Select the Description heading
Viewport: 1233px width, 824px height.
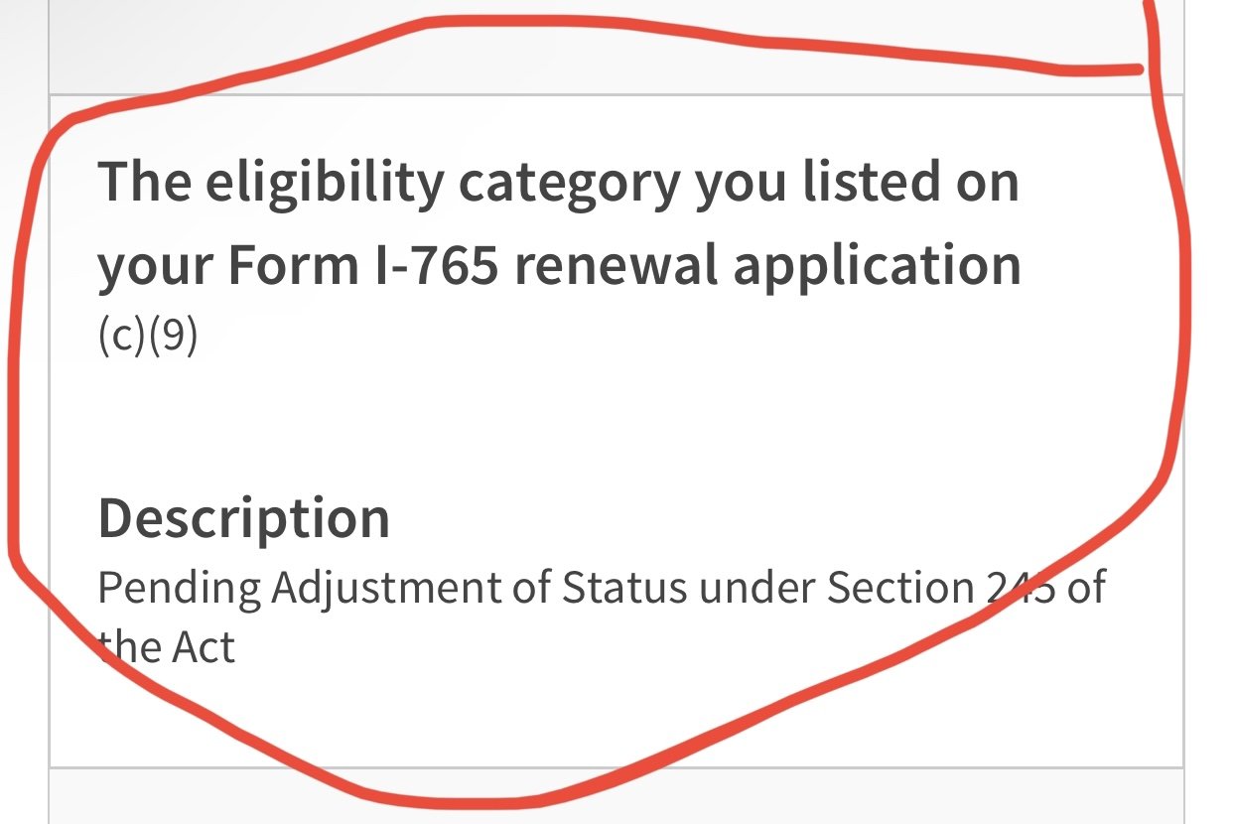(243, 518)
